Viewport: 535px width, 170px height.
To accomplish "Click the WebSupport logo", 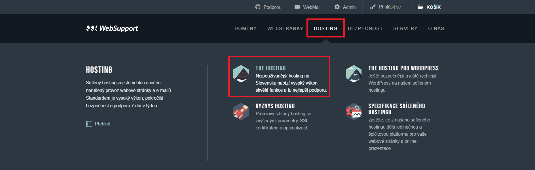I will (112, 28).
